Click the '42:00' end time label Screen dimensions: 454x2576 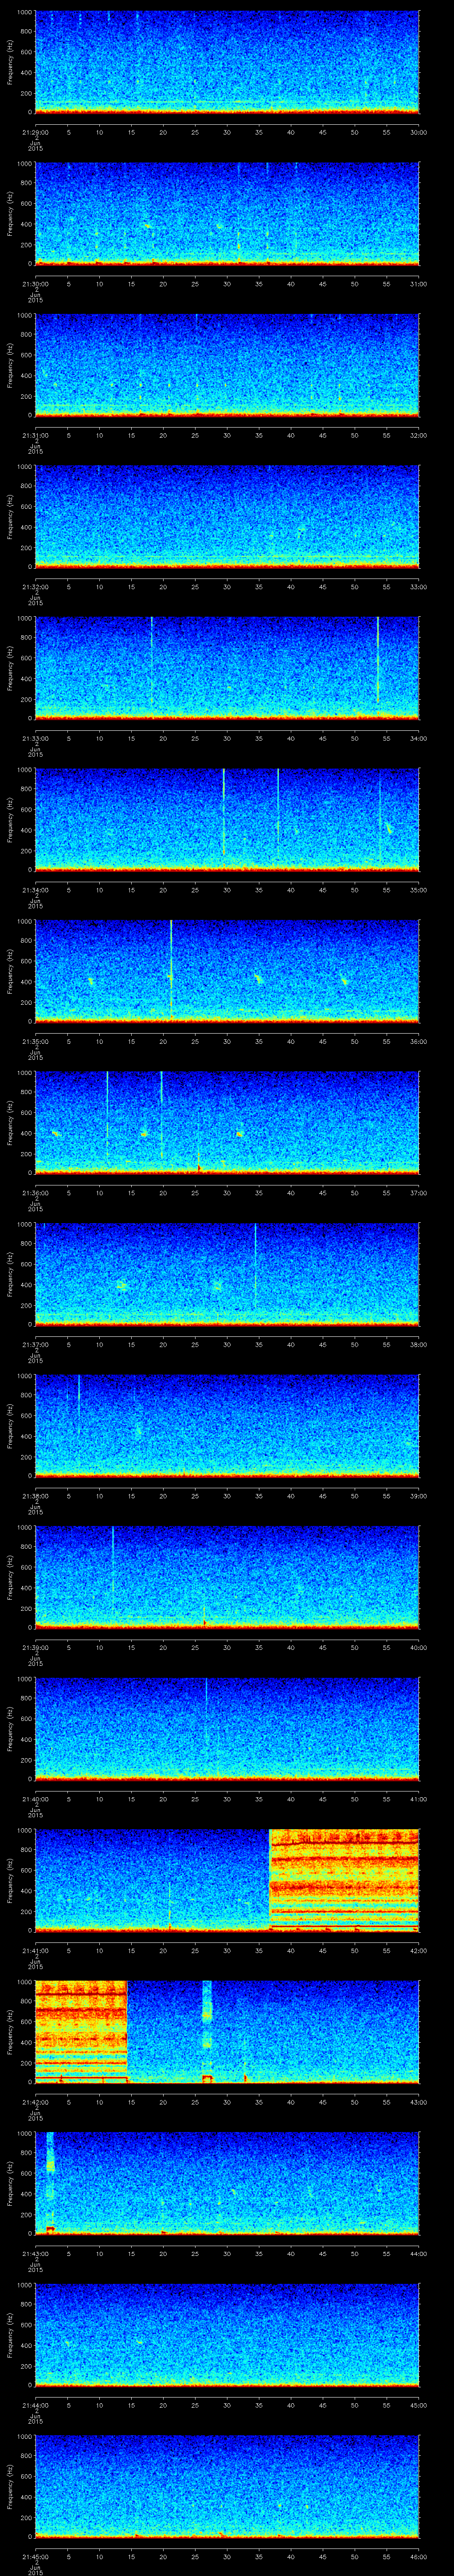coord(419,1950)
